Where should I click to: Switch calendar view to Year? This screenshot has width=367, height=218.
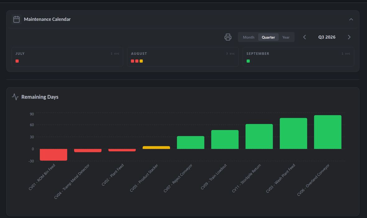click(286, 37)
